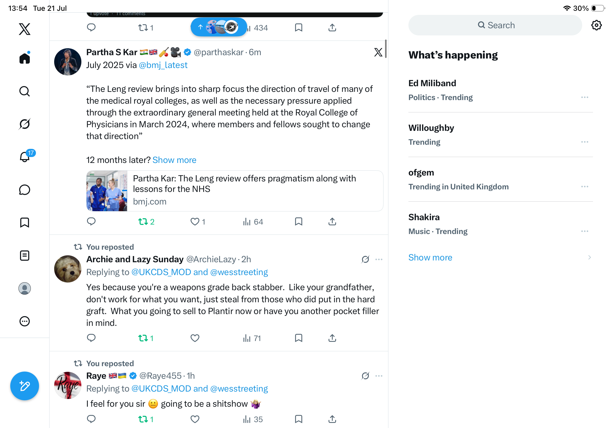Open Grok from the left sidebar
Image resolution: width=613 pixels, height=428 pixels.
coord(25,124)
